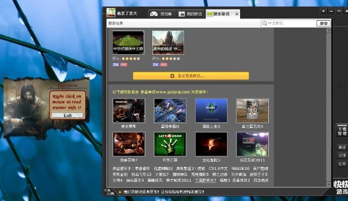This screenshot has width=348, height=201.
Task: Click the underlined 三国群英传7 link
Action: pos(205,180)
